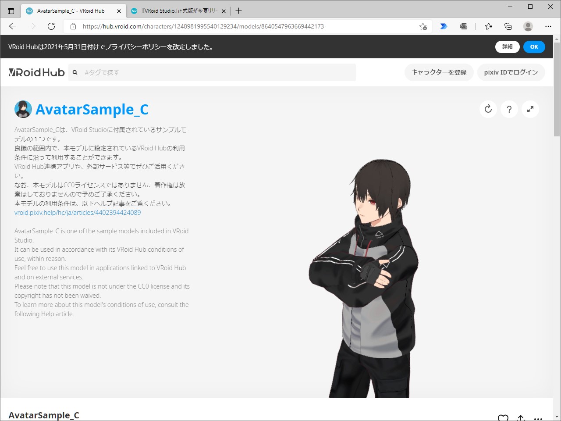Viewport: 561px width, 421px height.
Task: Open the viewer help using the question mark icon
Action: tap(509, 109)
